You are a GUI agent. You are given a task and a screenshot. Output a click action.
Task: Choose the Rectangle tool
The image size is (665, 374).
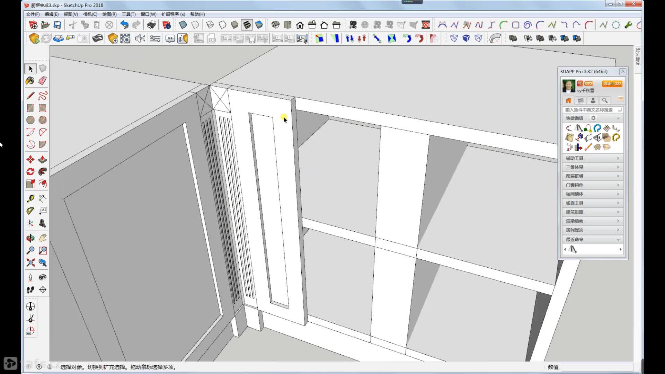[30, 108]
